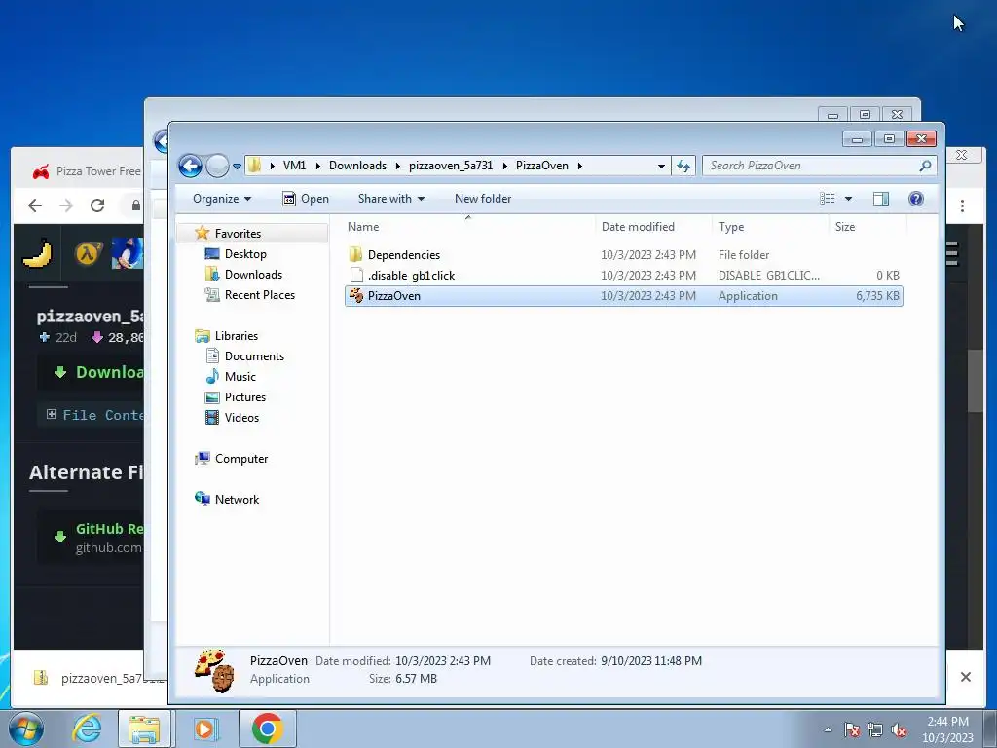The image size is (997, 748).
Task: Select Network in the navigation pane
Action: [236, 500]
